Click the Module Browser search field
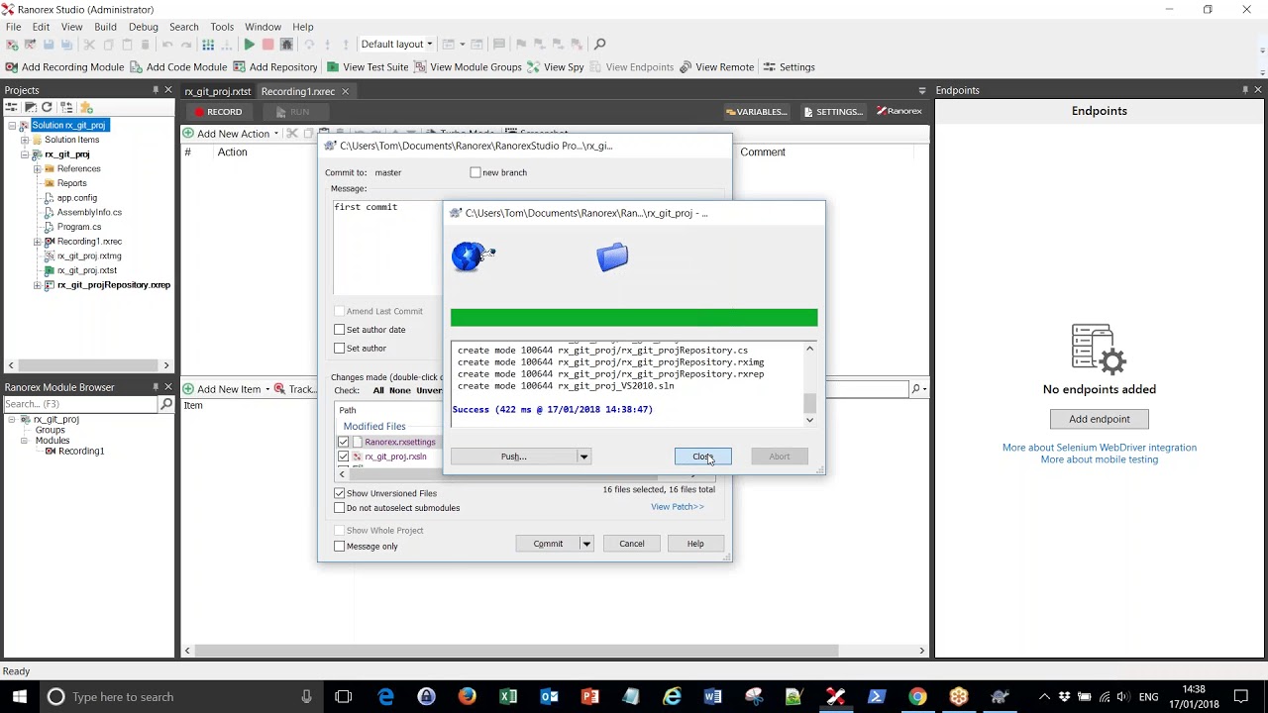This screenshot has width=1268, height=713. point(80,404)
